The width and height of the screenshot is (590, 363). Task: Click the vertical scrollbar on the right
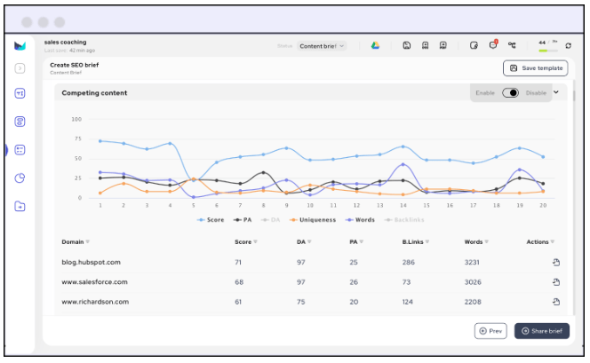tap(574, 96)
